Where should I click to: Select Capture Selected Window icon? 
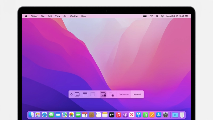click(x=85, y=94)
